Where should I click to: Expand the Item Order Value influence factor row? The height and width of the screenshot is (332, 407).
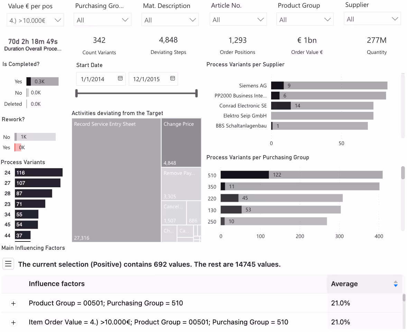click(13, 322)
